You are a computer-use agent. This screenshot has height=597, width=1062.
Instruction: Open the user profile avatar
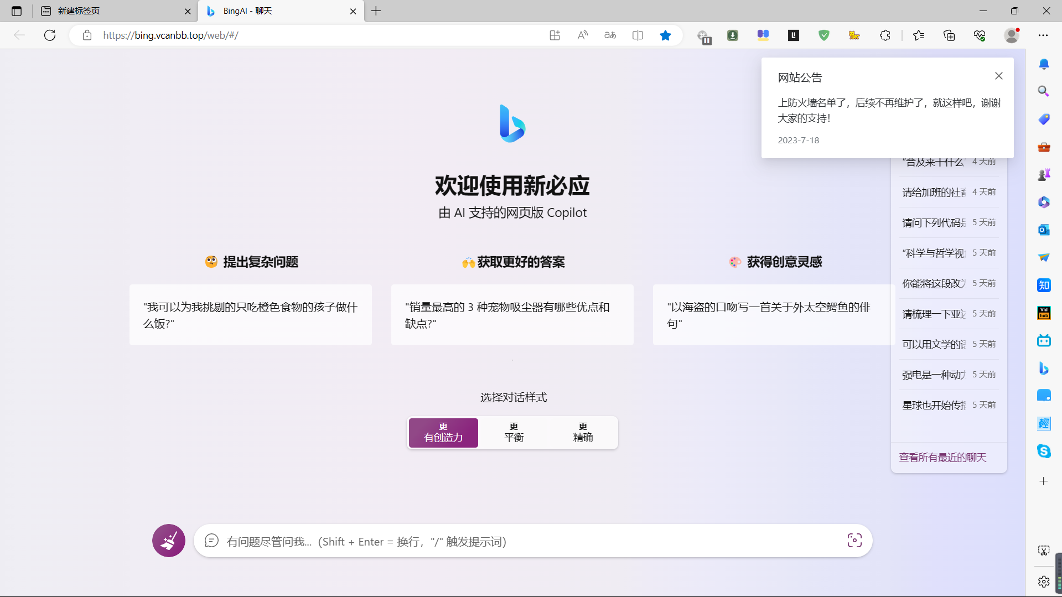click(1012, 35)
